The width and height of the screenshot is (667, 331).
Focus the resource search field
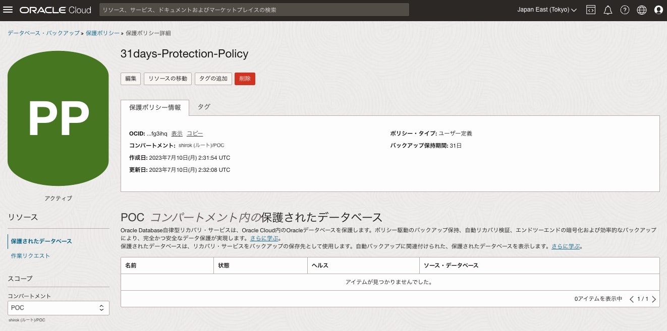click(254, 10)
